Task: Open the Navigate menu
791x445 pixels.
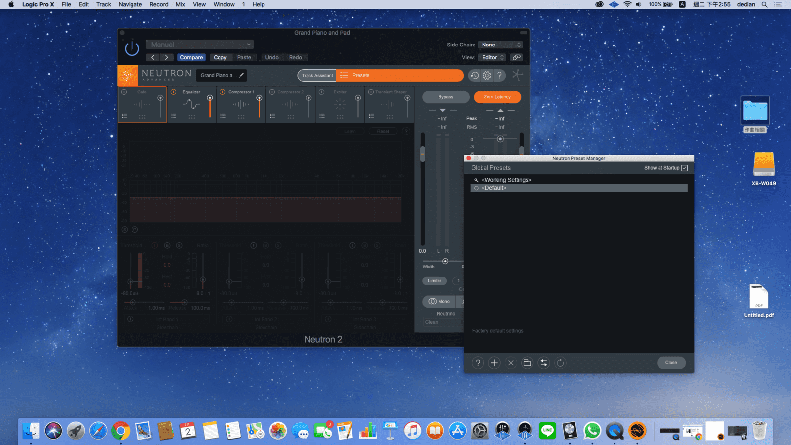Action: [x=130, y=4]
